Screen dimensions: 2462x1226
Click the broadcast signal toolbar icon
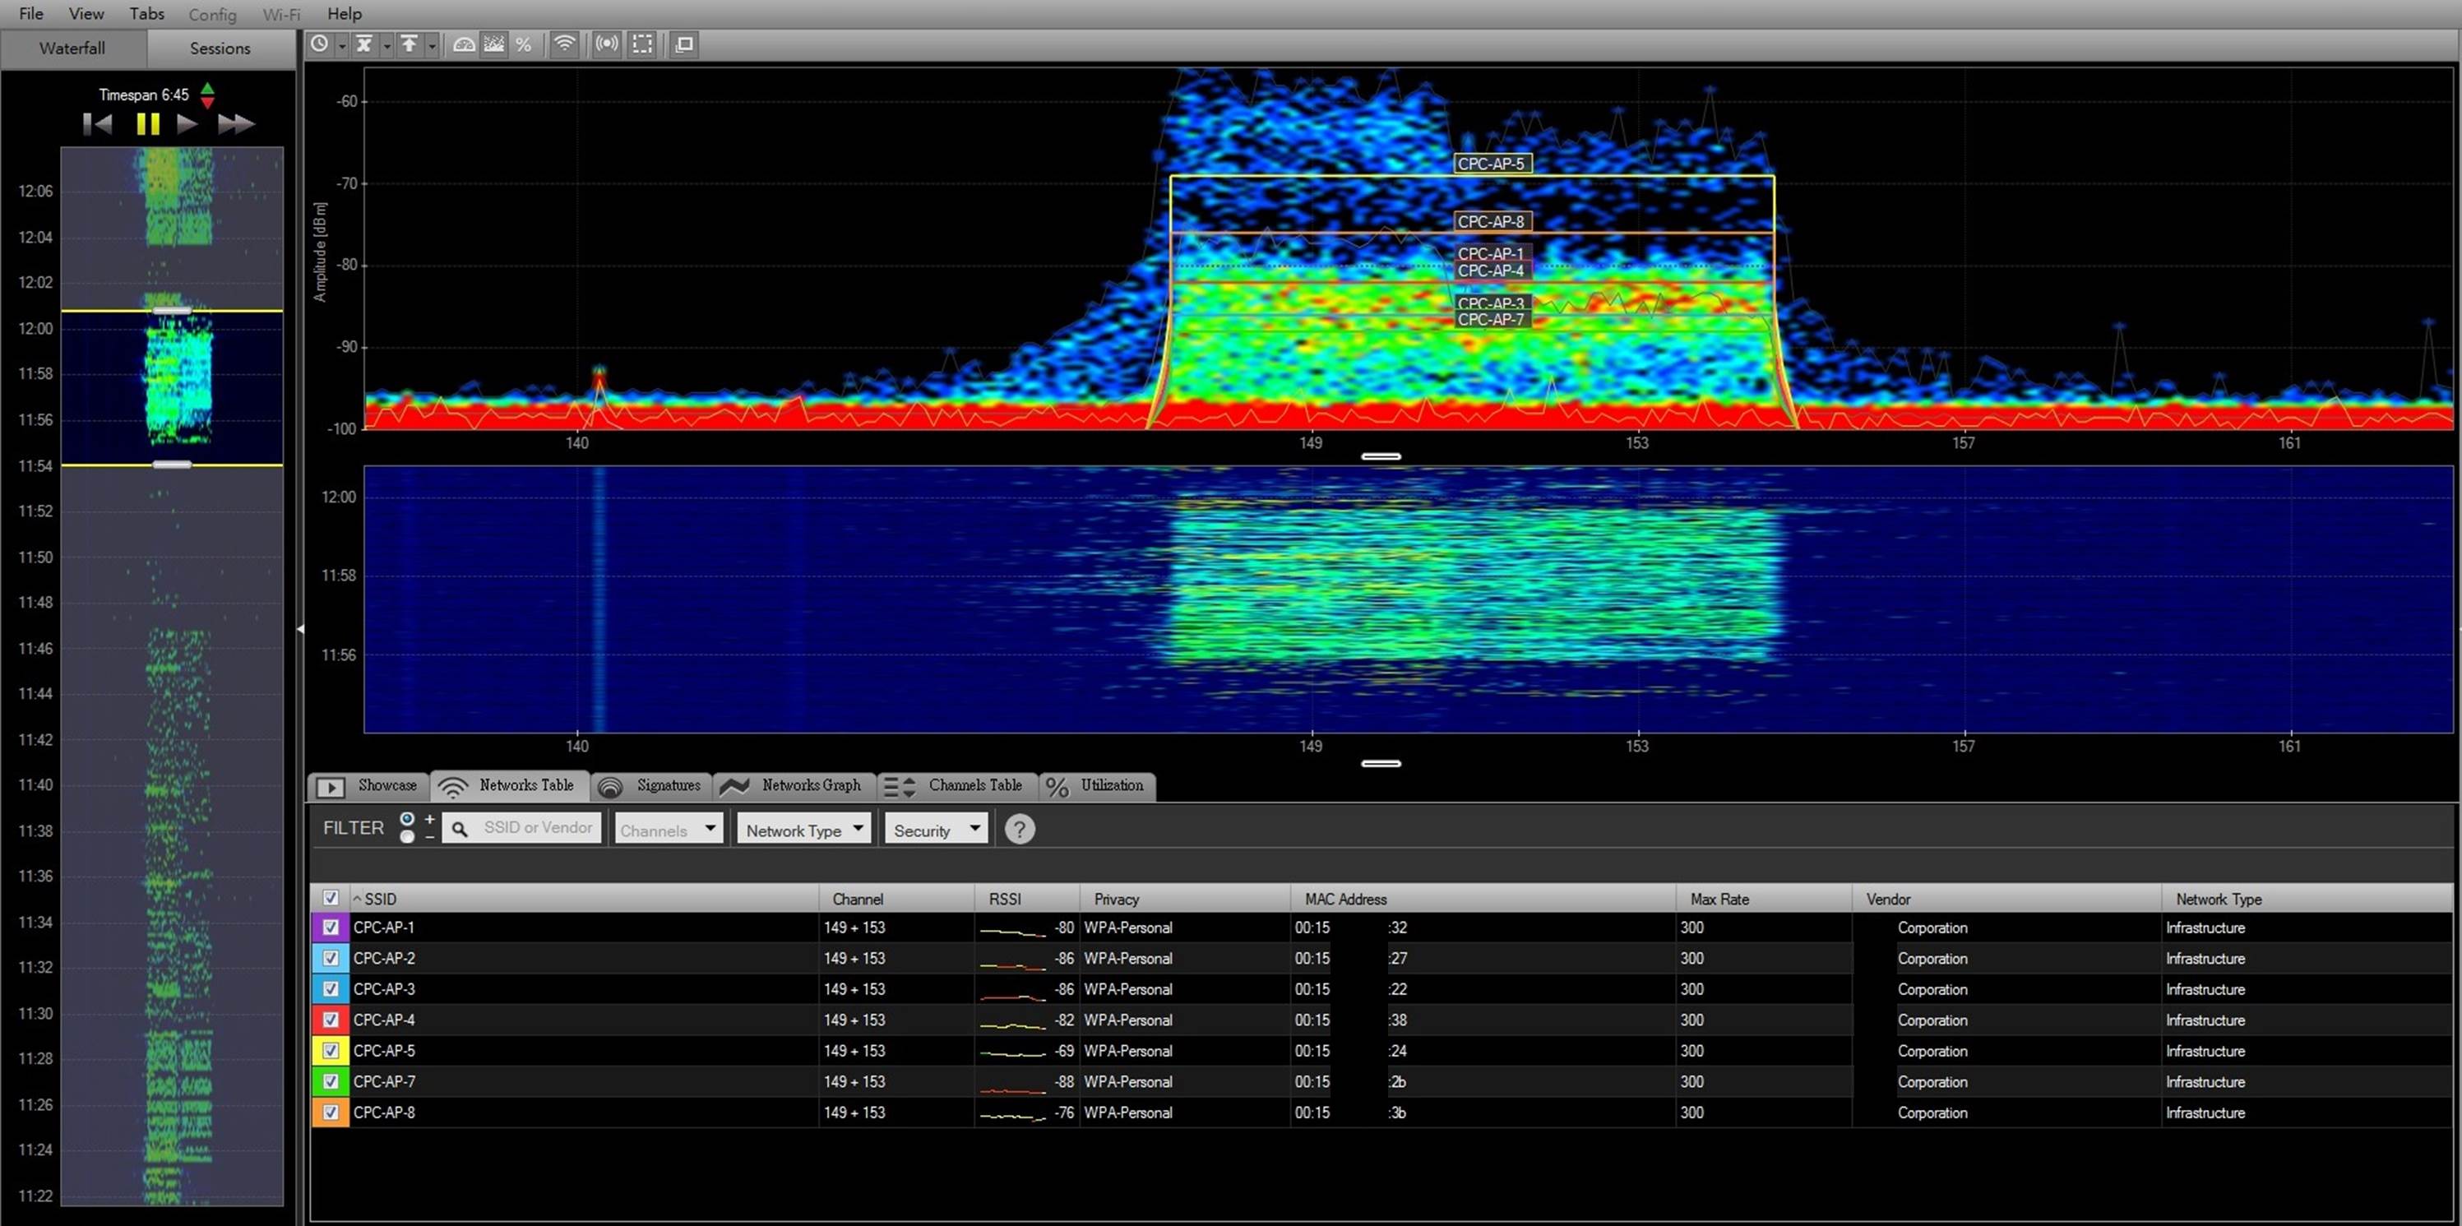point(607,44)
